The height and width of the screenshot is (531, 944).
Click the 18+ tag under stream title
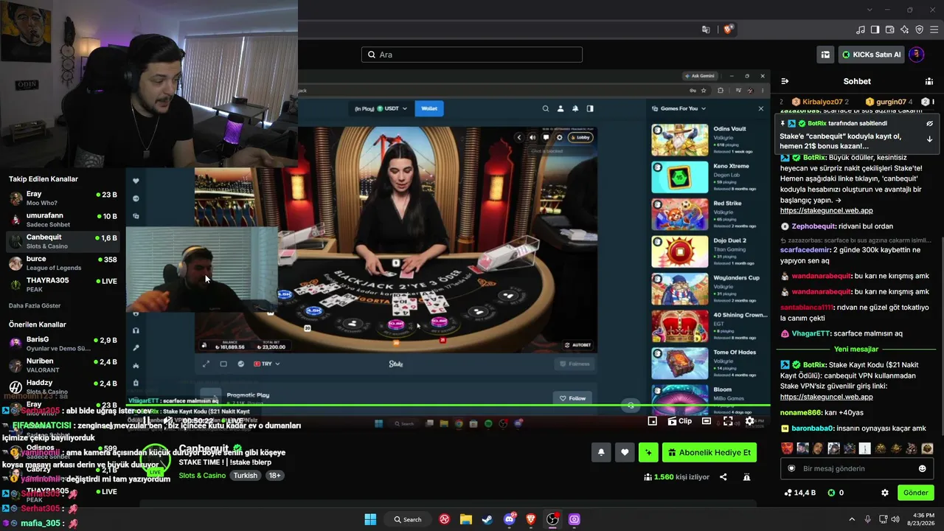coord(274,476)
